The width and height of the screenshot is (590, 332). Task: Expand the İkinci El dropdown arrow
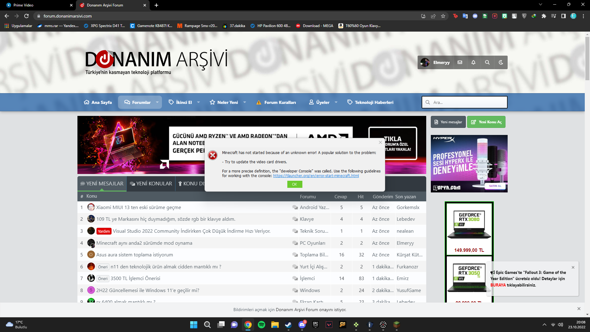[x=199, y=102]
